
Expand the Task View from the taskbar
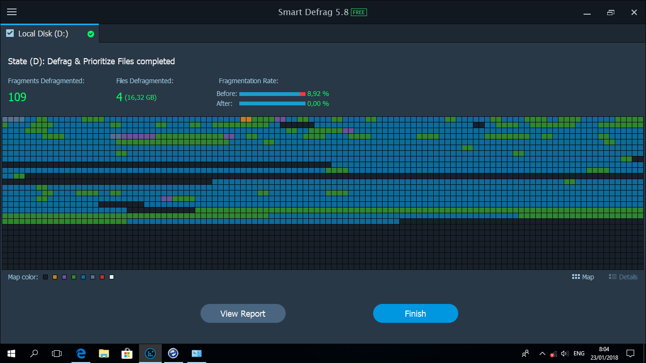[56, 353]
